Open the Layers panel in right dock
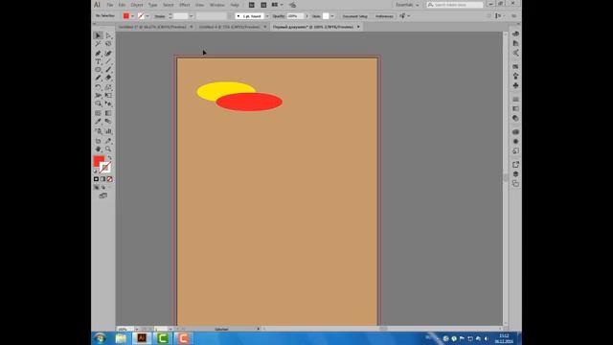The width and height of the screenshot is (613, 345). tap(515, 174)
